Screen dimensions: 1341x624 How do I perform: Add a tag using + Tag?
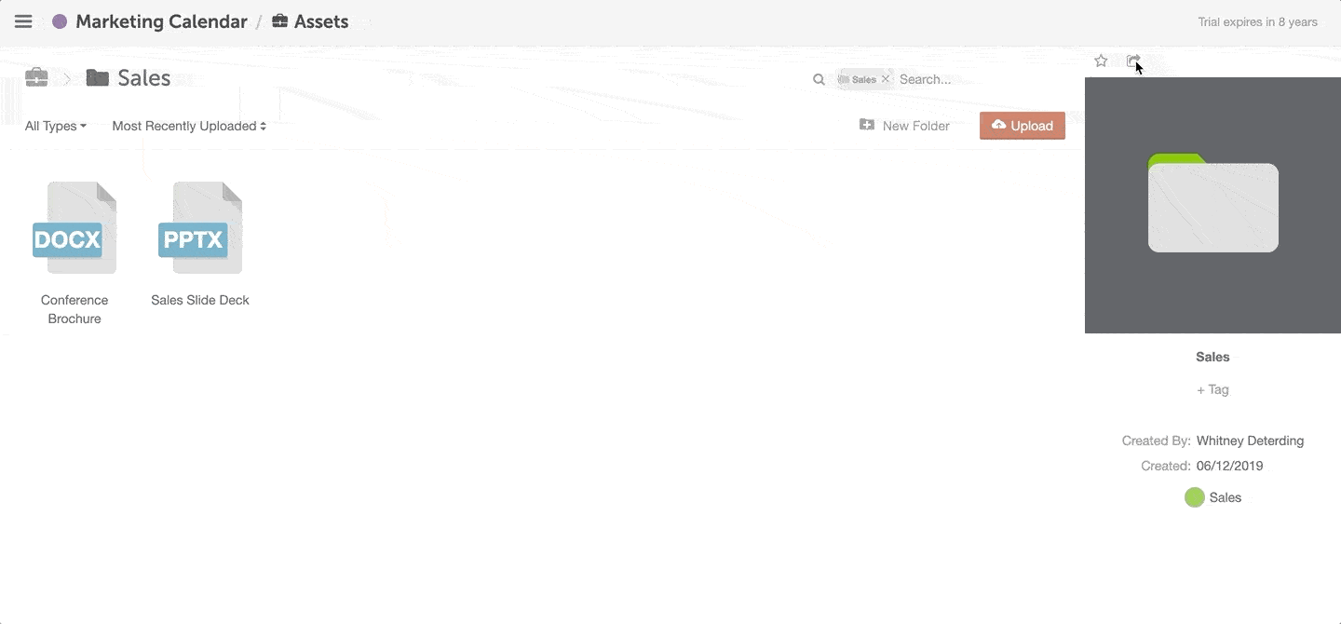click(x=1212, y=389)
